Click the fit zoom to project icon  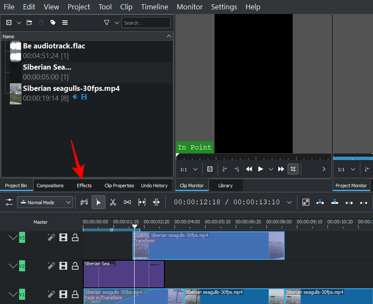point(142,202)
